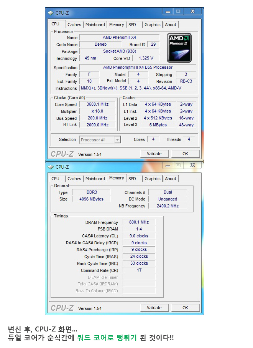The height and width of the screenshot is (348, 253).
Task: Switch to Mainboard tab in top window
Action: coord(95,25)
